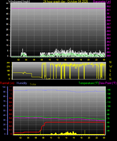This screenshot has height=141, width=117.
Task: Select the red "Rainfall (.in)" legend label
Action: [7, 83]
